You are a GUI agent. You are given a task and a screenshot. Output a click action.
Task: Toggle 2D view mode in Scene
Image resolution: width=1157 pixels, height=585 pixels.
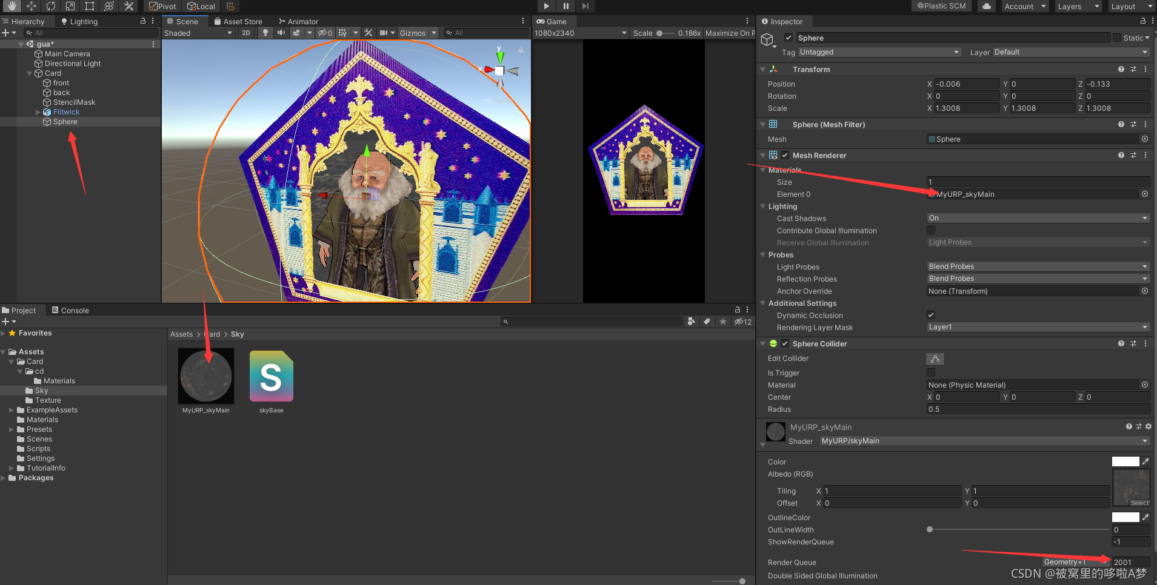245,33
